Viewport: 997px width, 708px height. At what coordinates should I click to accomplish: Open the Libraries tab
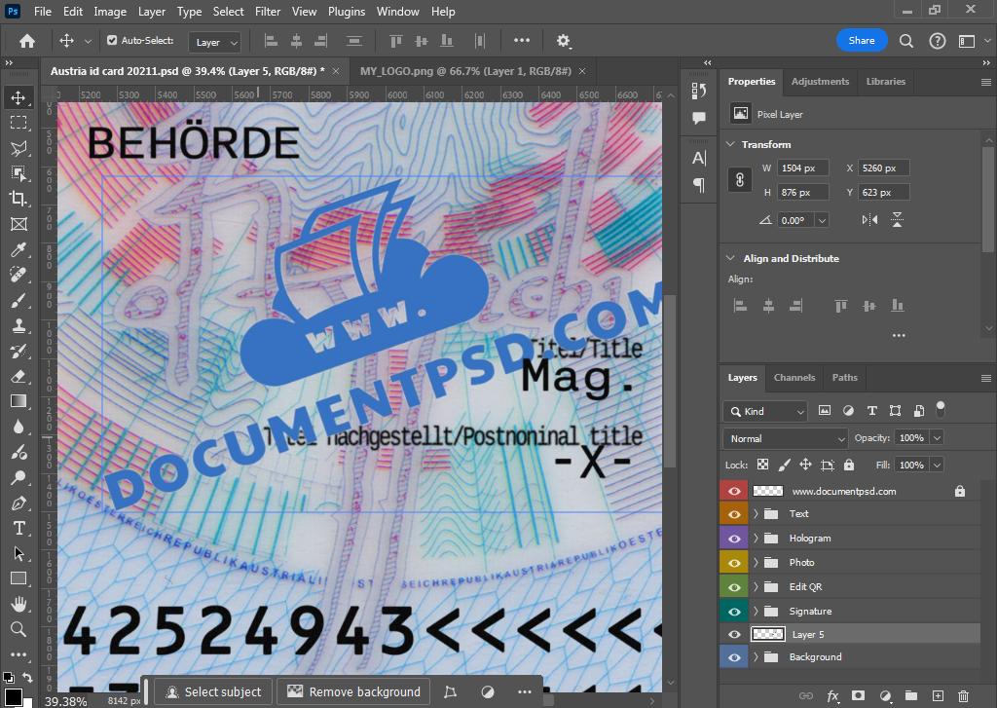click(x=885, y=82)
